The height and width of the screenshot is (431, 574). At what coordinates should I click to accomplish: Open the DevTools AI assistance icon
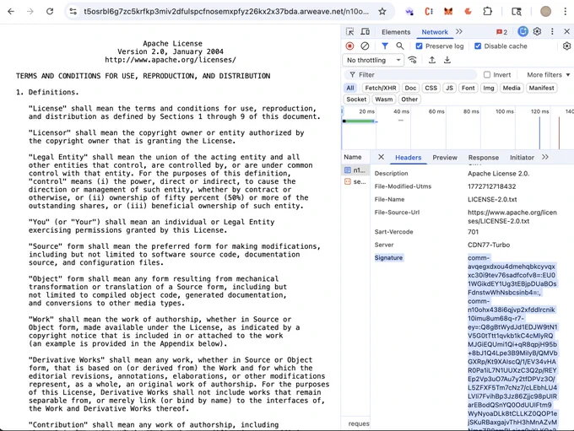(523, 32)
